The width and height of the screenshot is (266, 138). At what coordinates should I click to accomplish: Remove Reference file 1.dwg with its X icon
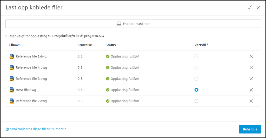click(x=251, y=56)
